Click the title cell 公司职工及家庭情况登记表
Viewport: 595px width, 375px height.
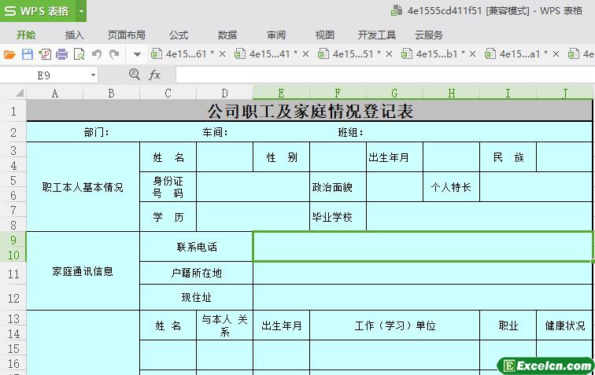[309, 111]
